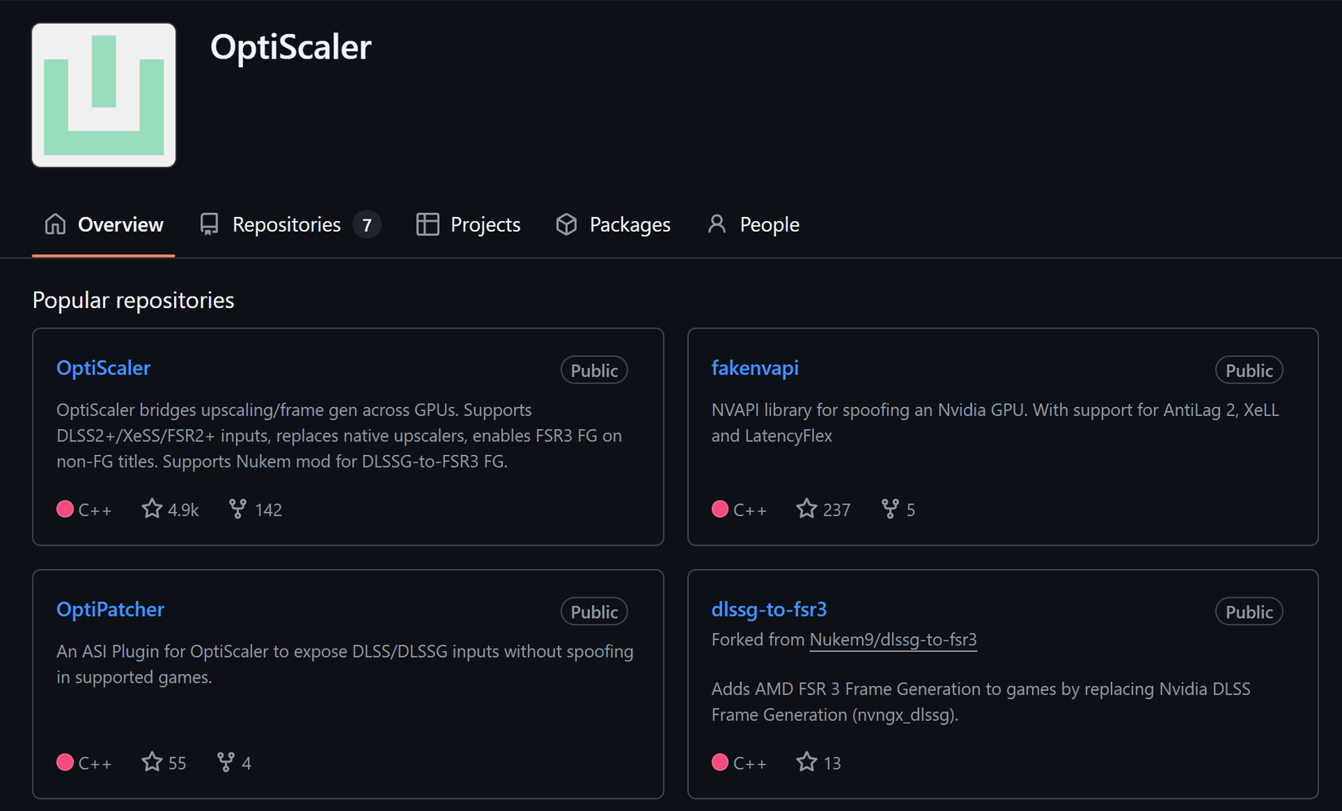Click the Public badge on OptiScaler
Viewport: 1342px width, 811px height.
594,370
